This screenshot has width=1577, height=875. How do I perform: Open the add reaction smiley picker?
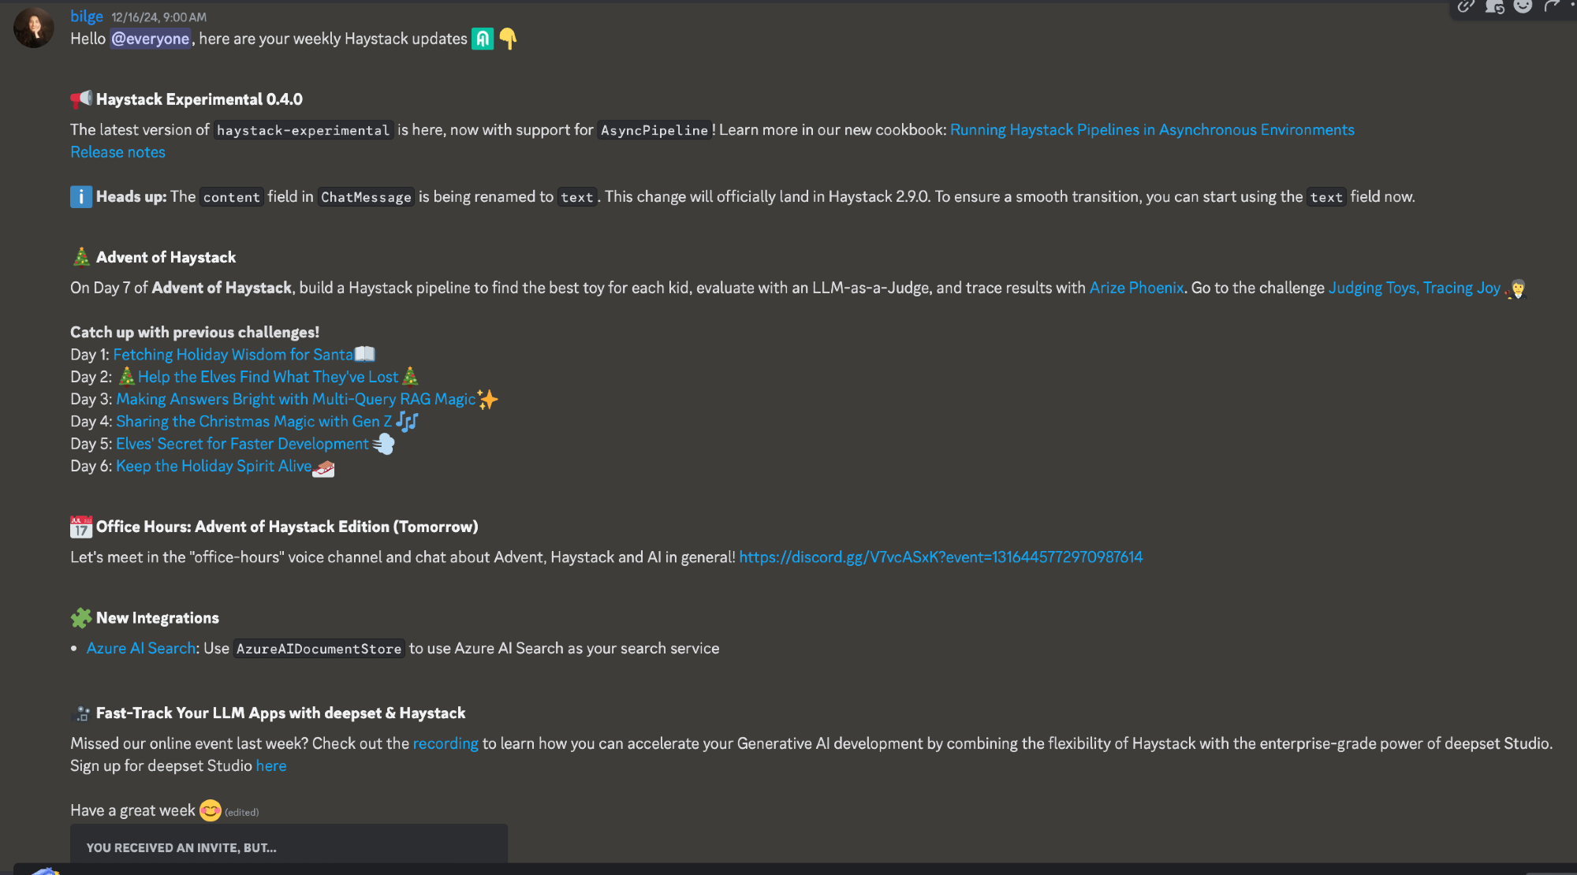1523,6
